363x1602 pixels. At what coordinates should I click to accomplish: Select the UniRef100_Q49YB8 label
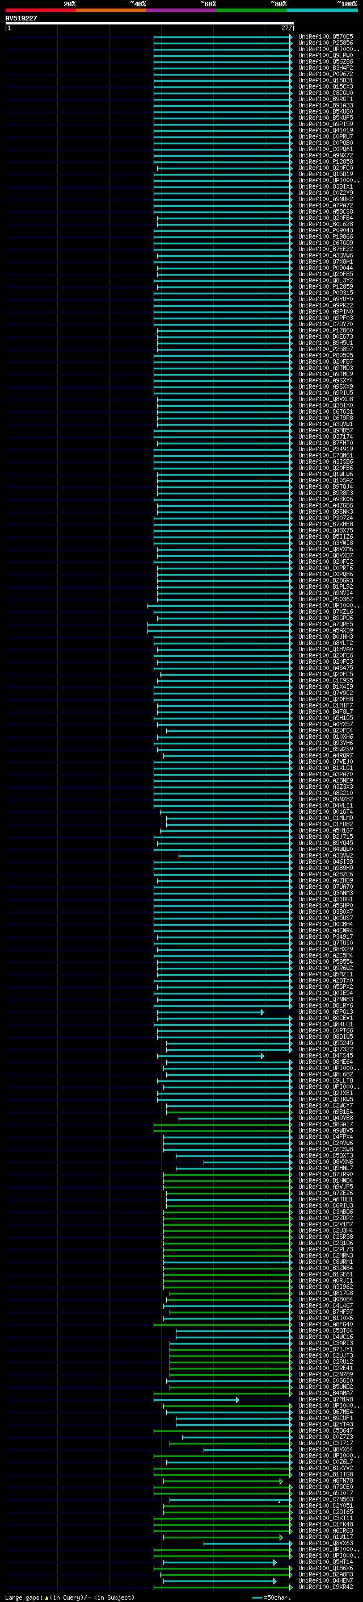click(326, 1118)
